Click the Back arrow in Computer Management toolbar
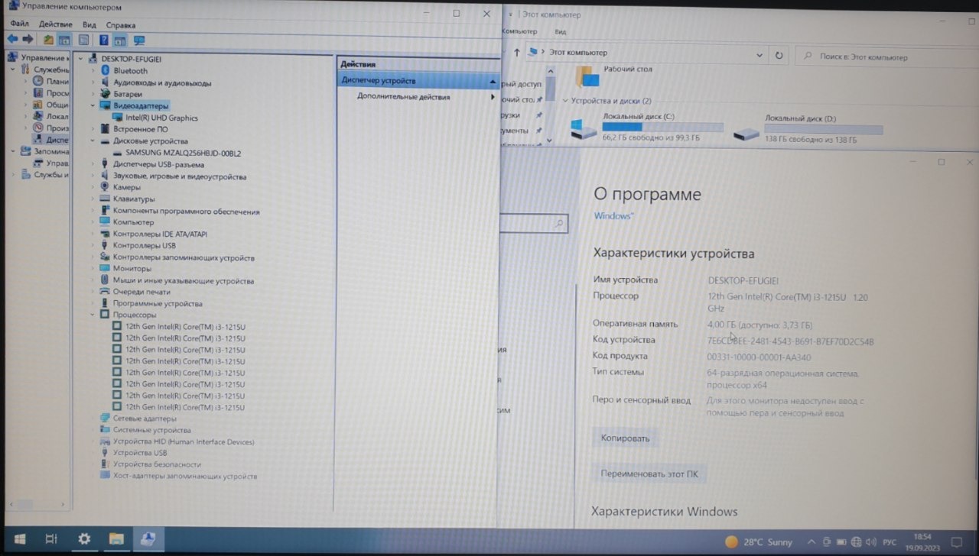 point(12,40)
